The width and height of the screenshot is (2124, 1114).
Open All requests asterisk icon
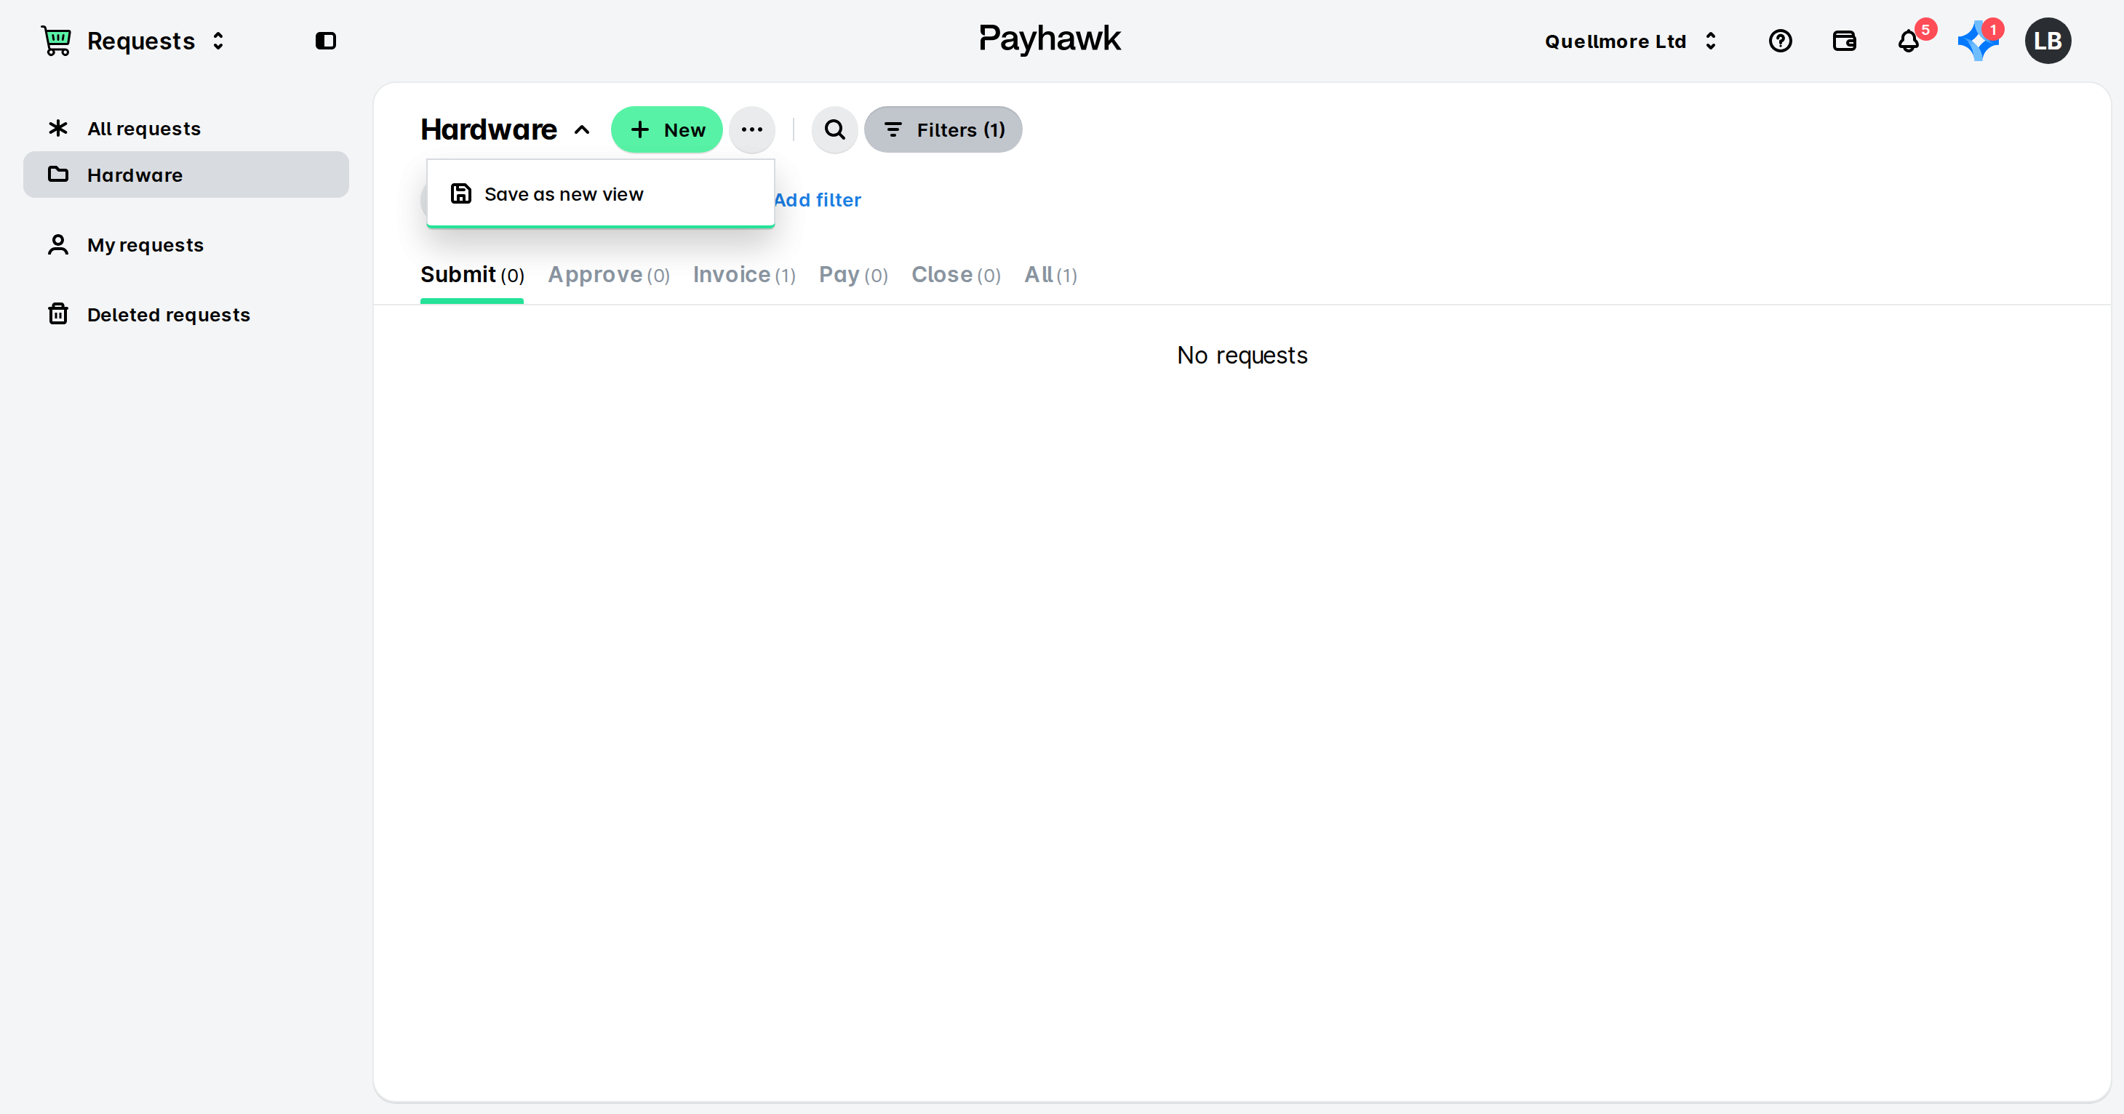pyautogui.click(x=57, y=128)
